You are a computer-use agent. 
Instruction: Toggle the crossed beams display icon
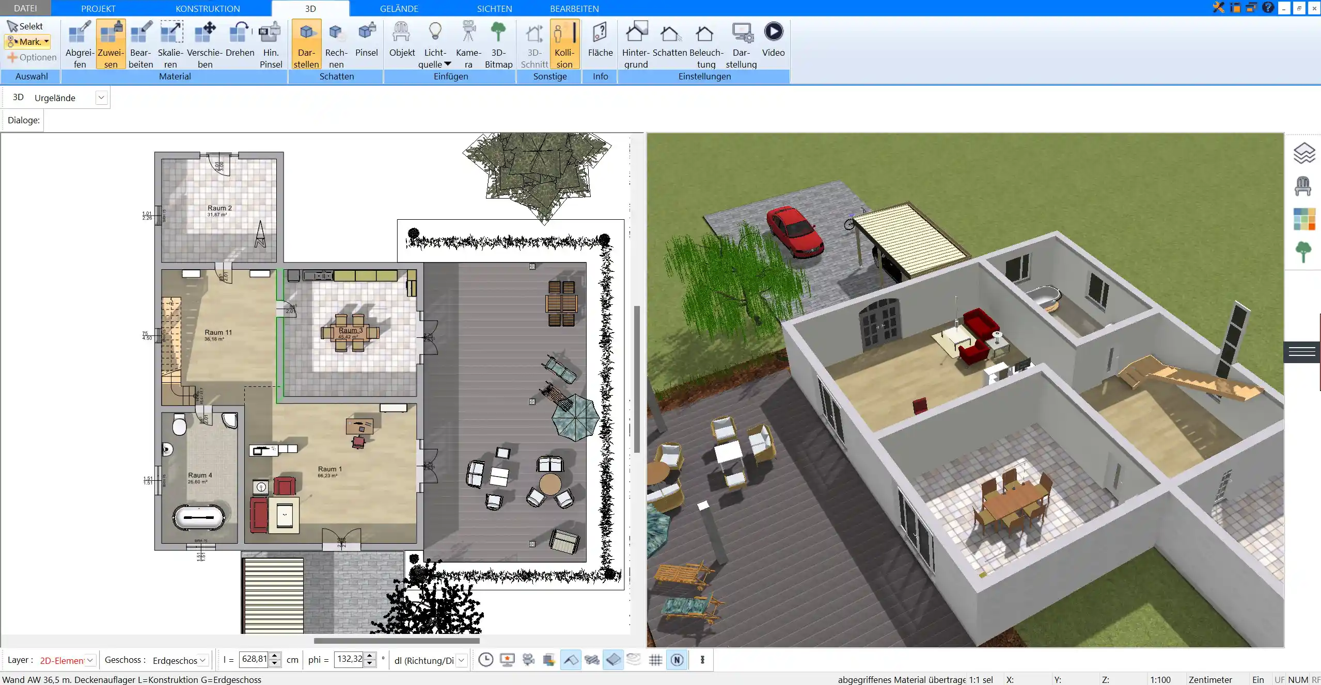coord(592,659)
